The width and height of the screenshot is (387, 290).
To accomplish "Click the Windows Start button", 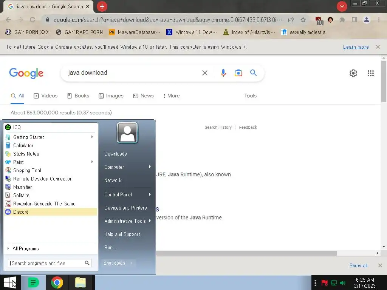I will click(10, 282).
